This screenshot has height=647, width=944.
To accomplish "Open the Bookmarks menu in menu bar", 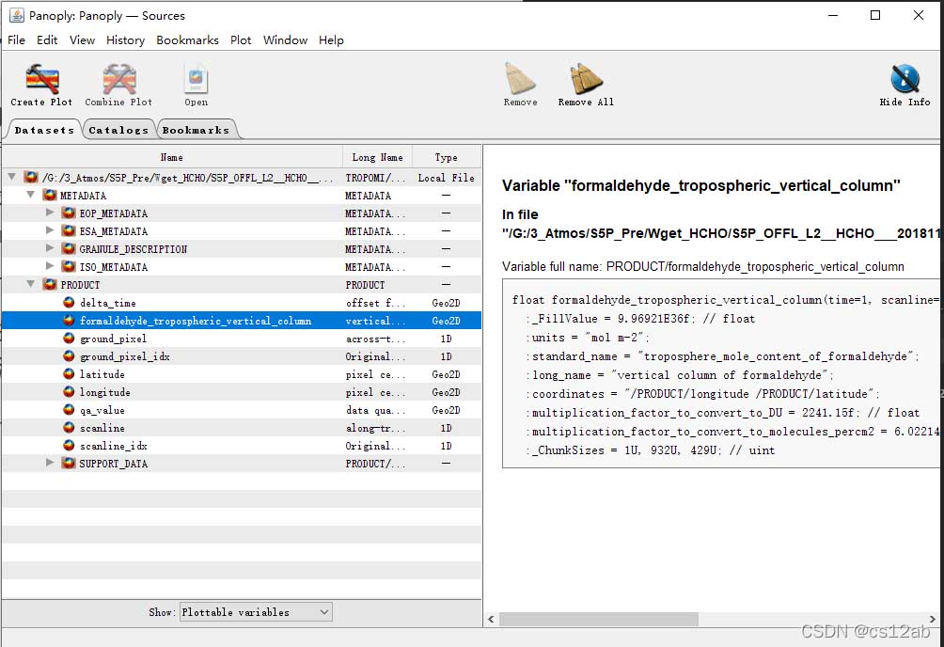I will coord(187,39).
